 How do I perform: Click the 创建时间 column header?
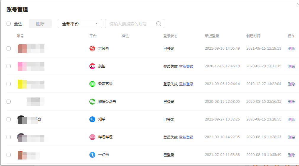[x=253, y=36]
